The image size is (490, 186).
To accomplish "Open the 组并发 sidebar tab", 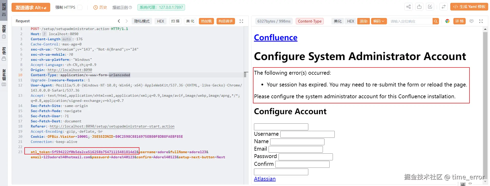I will point(4,77).
